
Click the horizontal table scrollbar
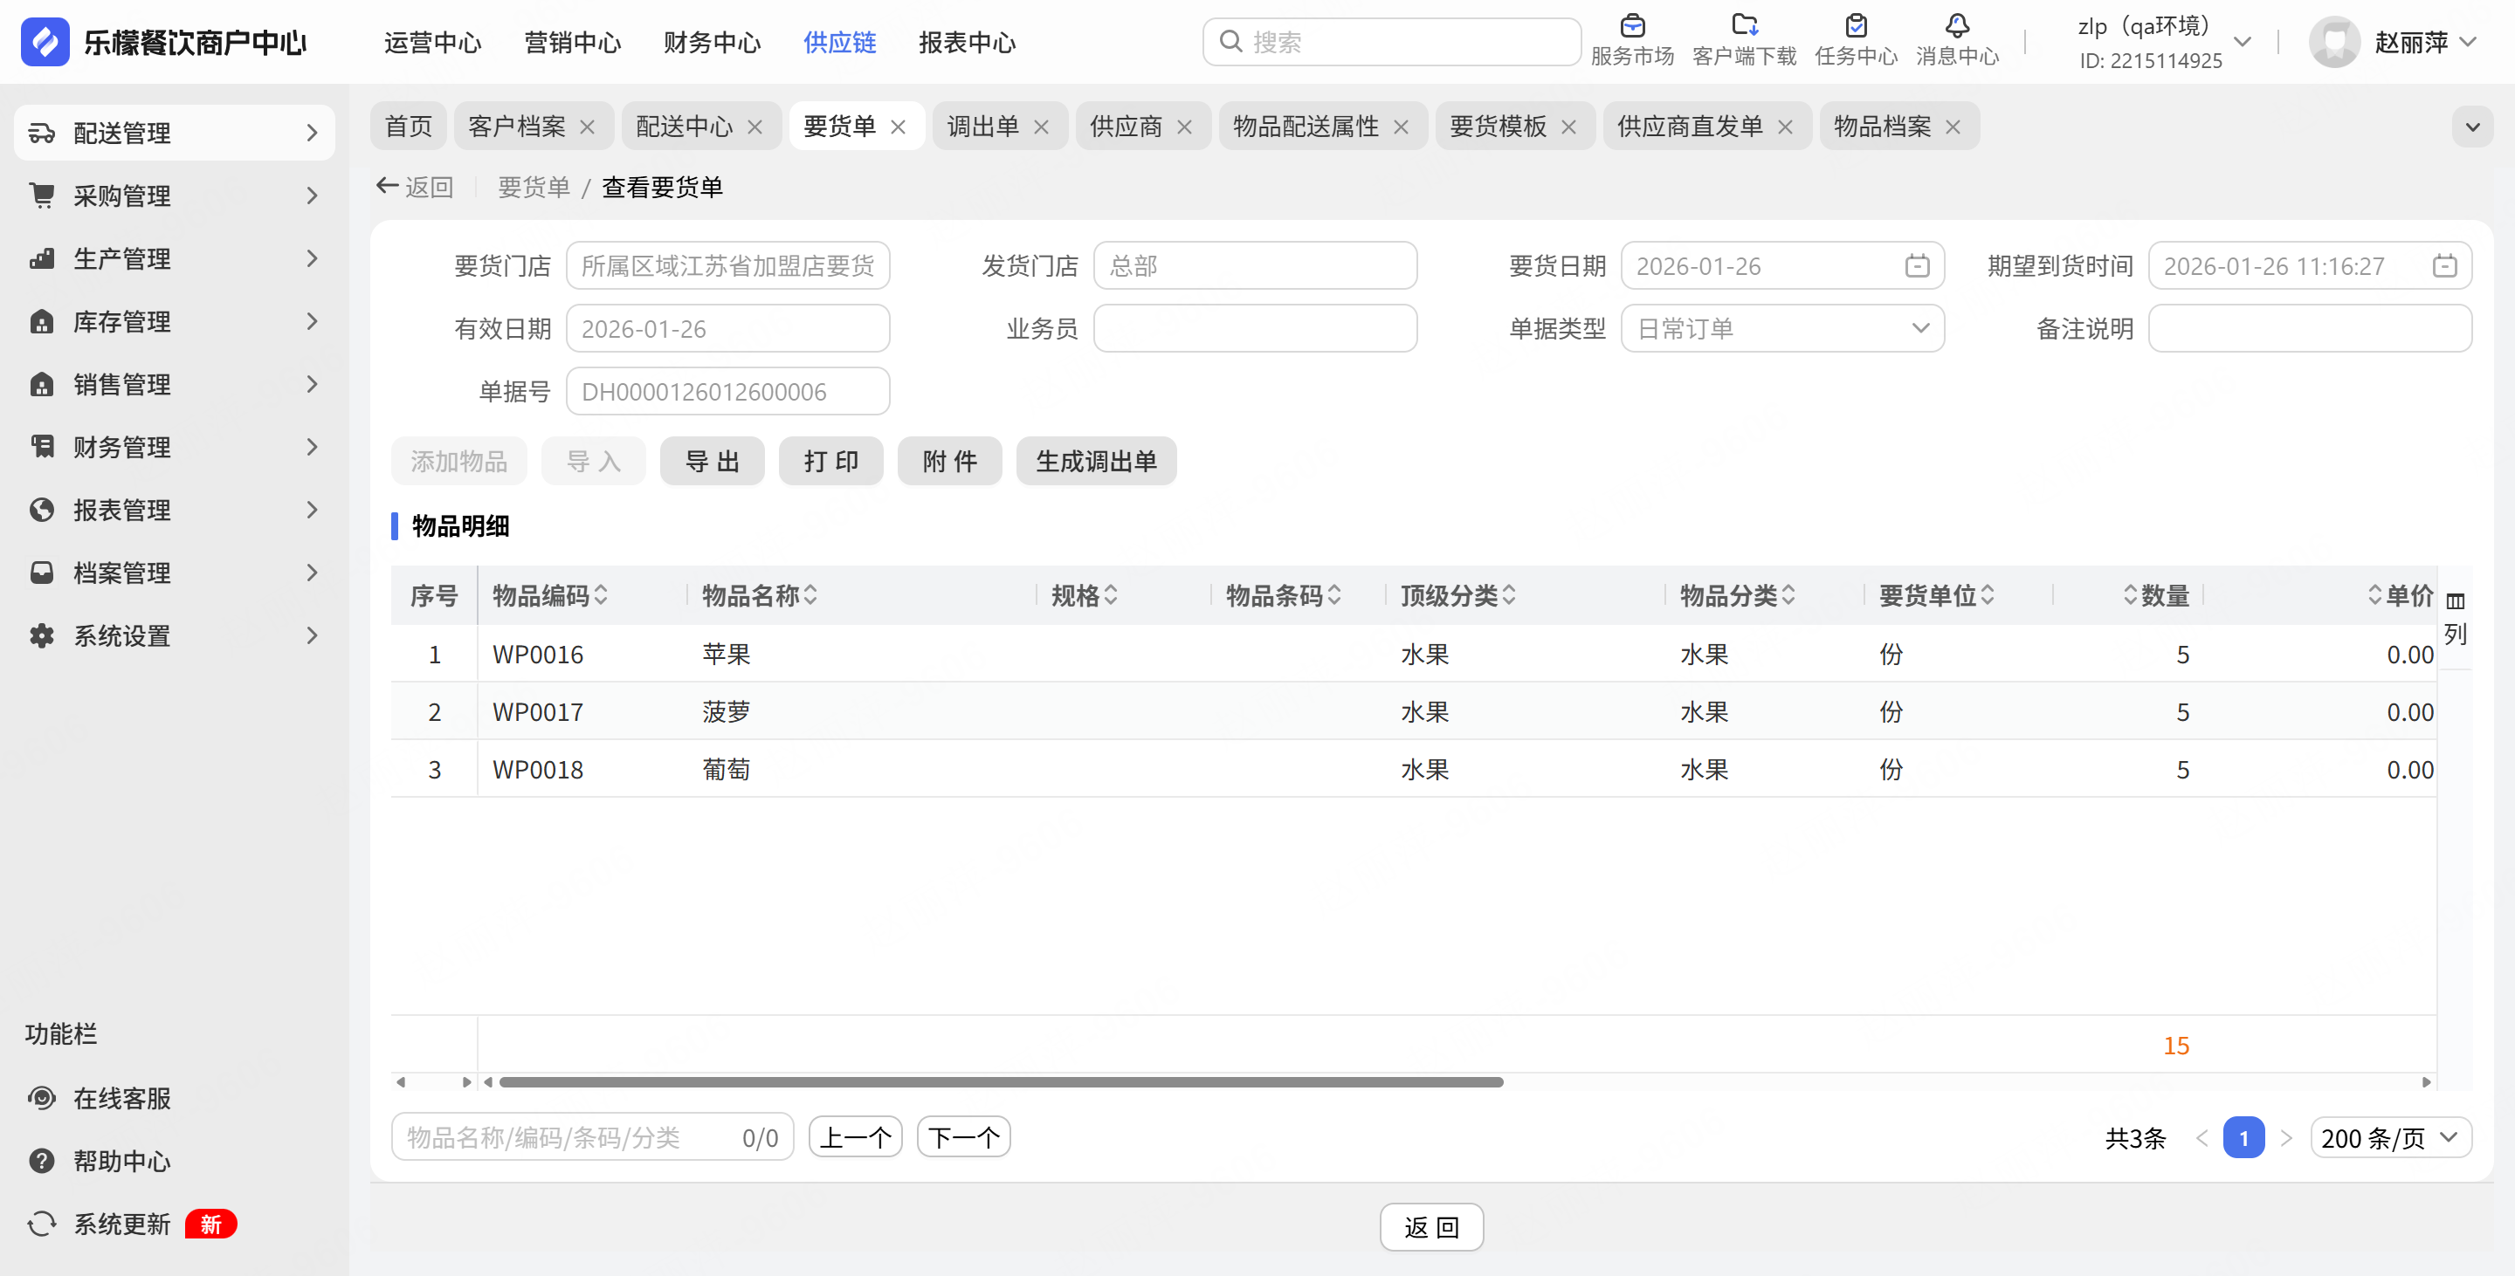(1001, 1082)
